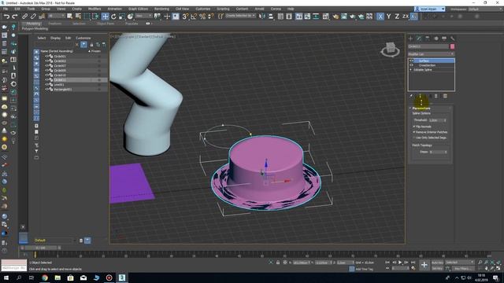Restrict transform to Y axis button
Image resolution: width=504 pixels, height=283 pixels.
click(388, 16)
